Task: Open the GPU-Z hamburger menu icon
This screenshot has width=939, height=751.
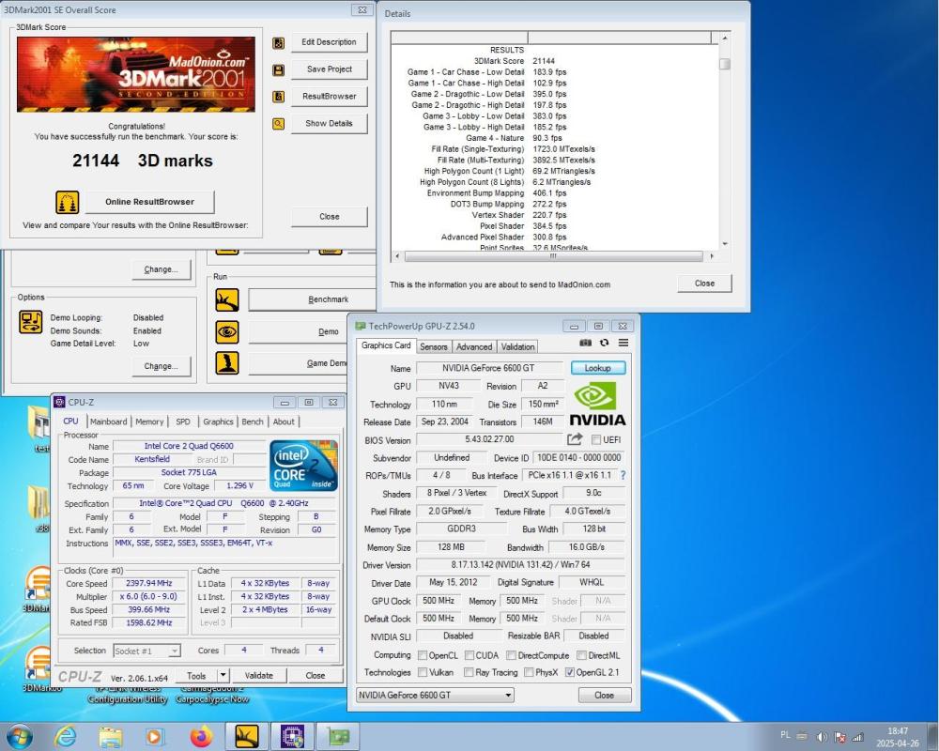Action: pyautogui.click(x=622, y=344)
